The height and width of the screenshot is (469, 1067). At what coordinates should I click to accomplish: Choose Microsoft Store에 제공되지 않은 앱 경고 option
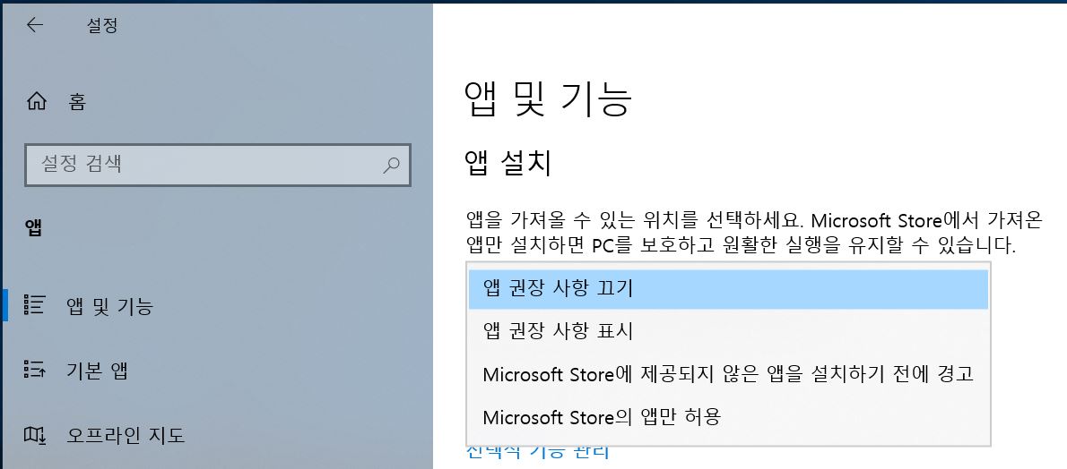pos(728,374)
